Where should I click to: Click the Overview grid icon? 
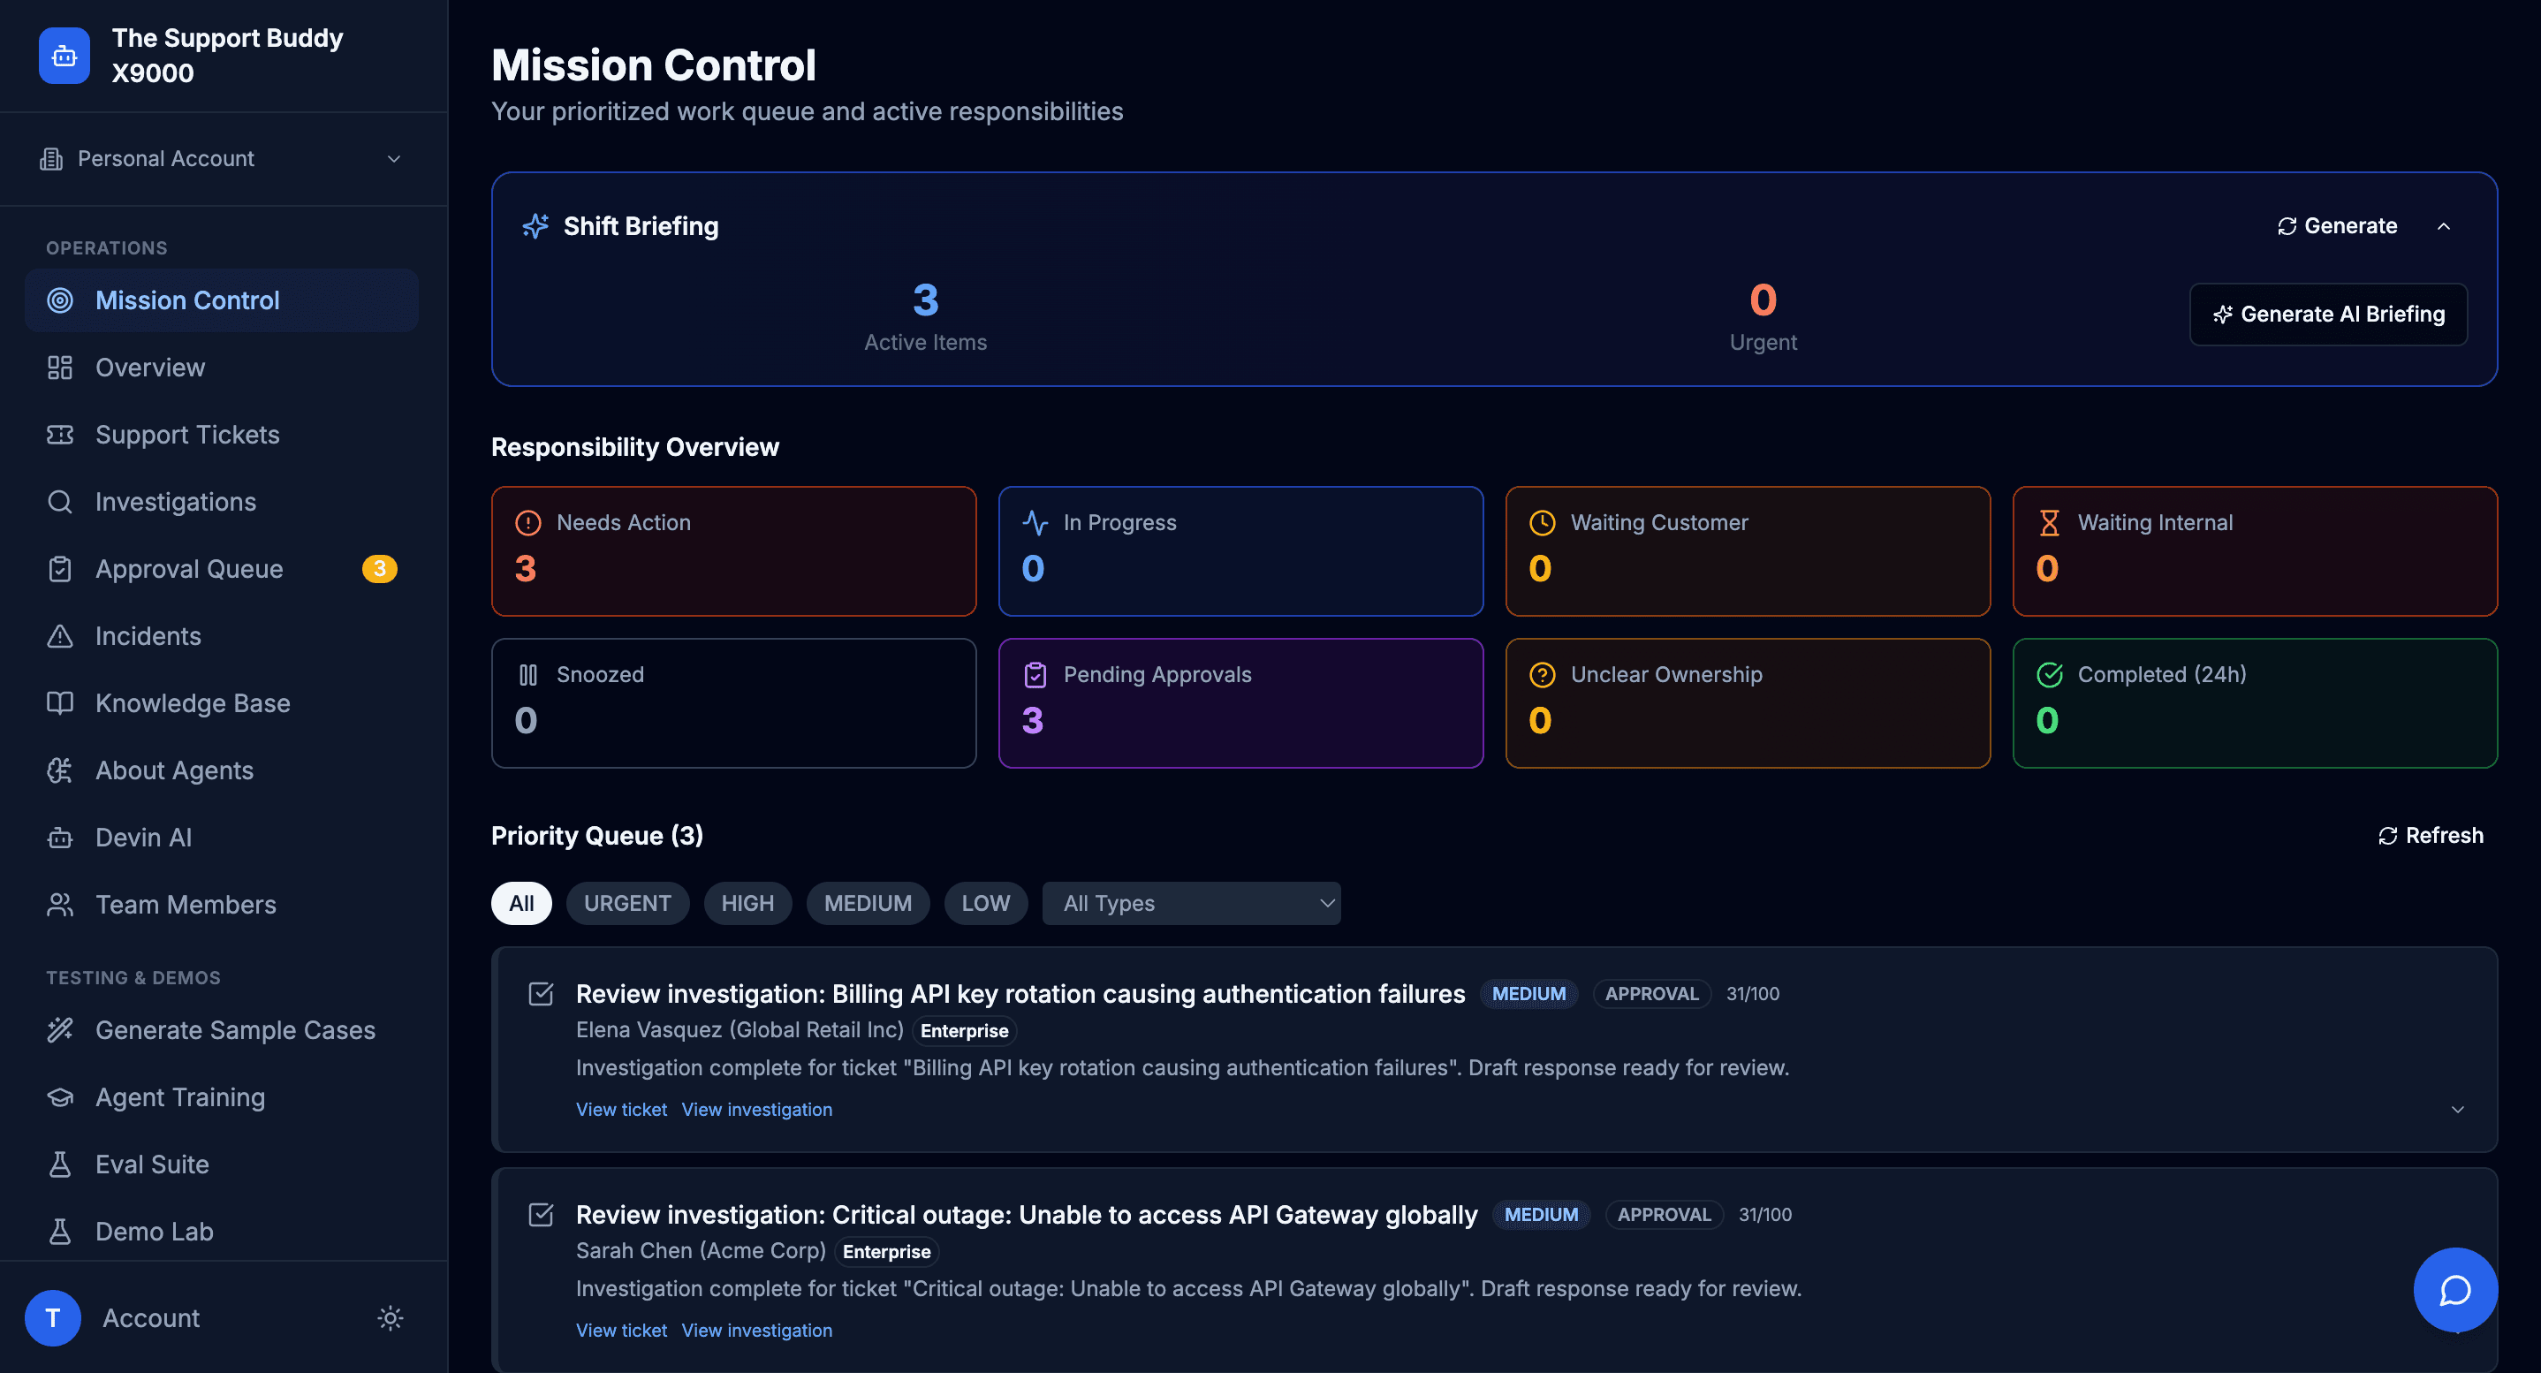coord(60,367)
